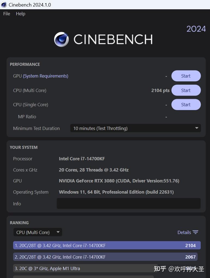Image resolution: width=210 pixels, height=278 pixels.
Task: Click the Cinebench title bar app icon
Action: (x=4, y=5)
